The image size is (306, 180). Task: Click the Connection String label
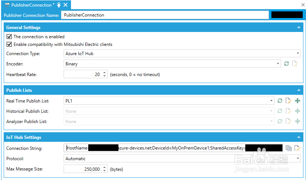(24, 148)
